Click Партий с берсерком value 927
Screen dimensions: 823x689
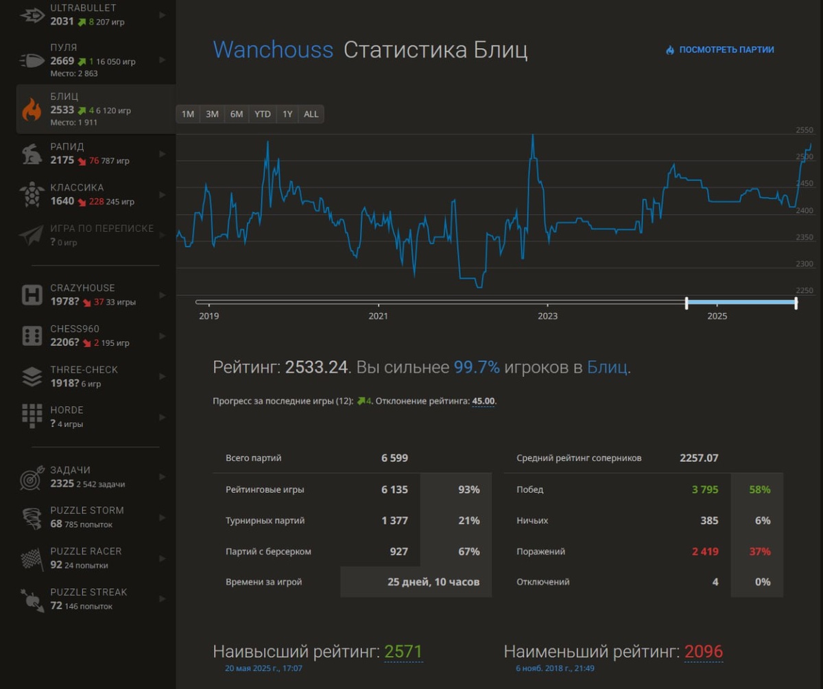coord(398,551)
